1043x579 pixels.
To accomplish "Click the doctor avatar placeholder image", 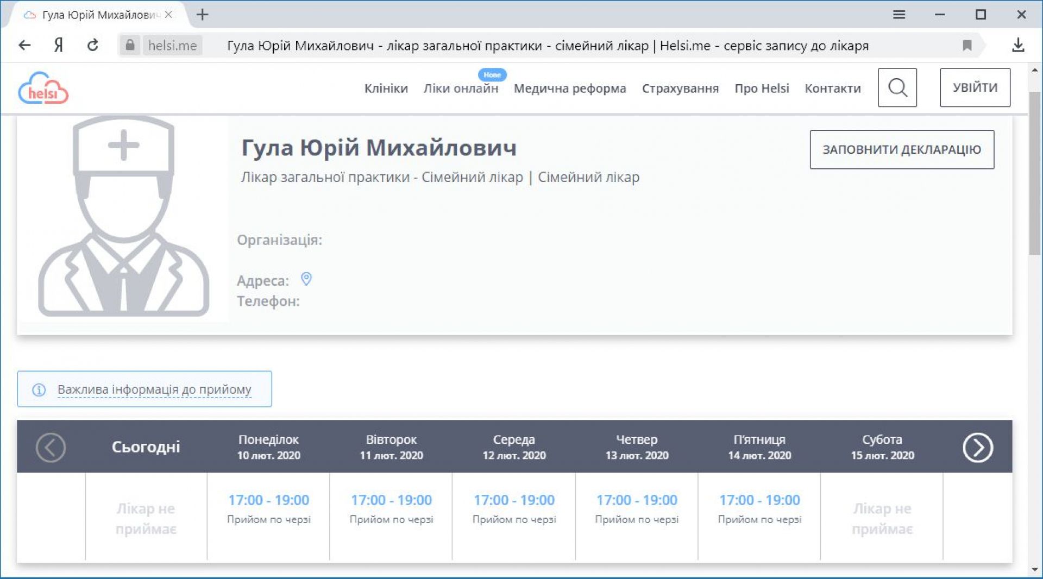I will click(124, 216).
